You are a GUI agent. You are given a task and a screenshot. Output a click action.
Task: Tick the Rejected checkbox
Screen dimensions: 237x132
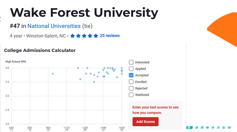click(131, 88)
